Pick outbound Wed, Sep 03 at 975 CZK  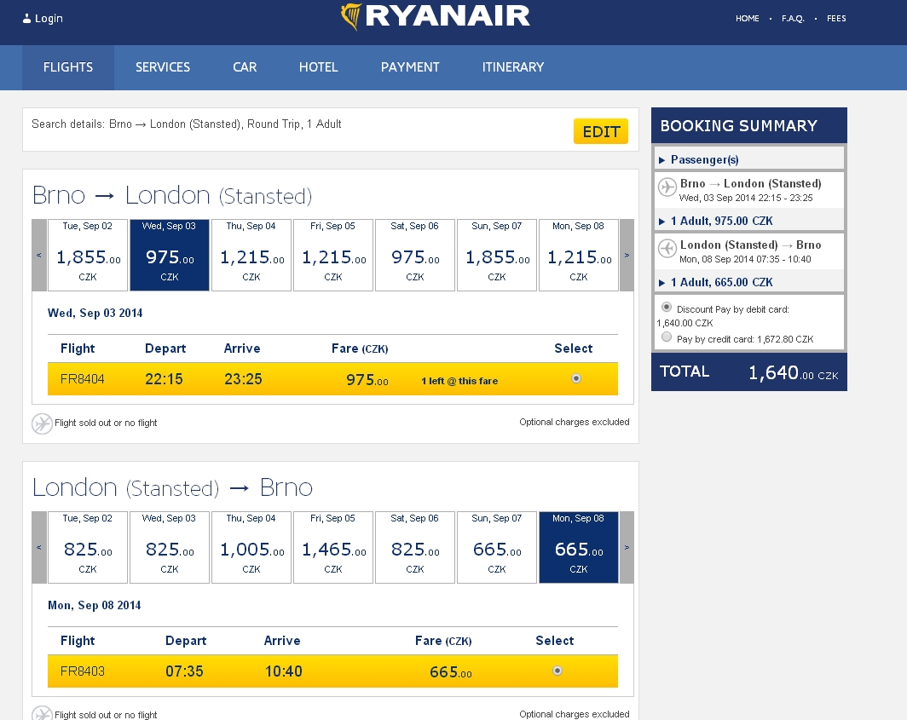(170, 255)
